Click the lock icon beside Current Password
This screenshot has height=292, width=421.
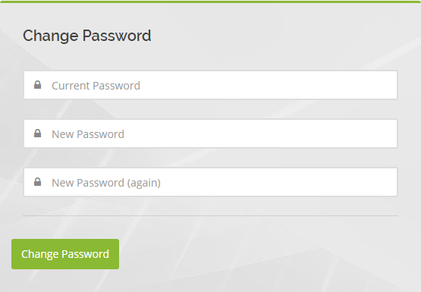(x=38, y=85)
